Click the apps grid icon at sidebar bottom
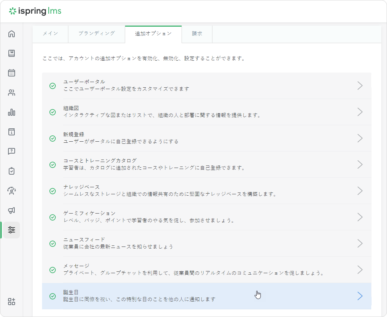 coord(12,302)
